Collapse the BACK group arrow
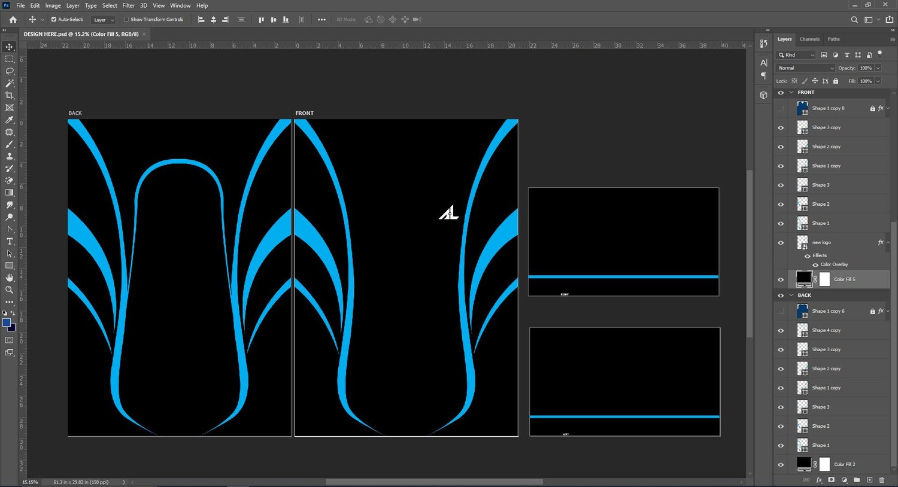 tap(791, 296)
